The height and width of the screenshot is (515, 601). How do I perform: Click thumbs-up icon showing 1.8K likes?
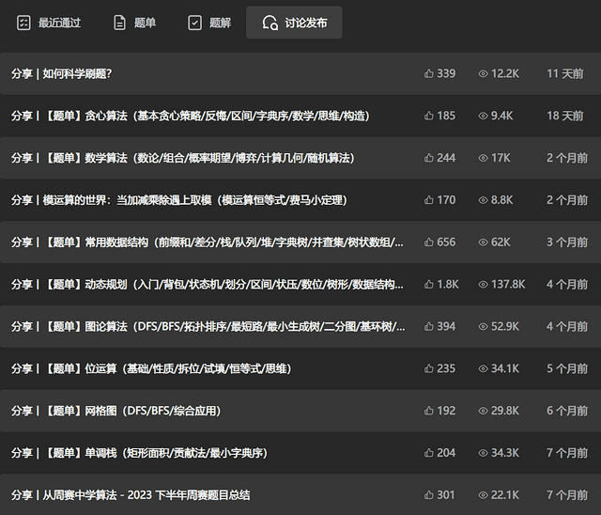(429, 284)
